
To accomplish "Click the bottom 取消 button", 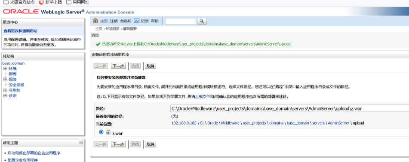I will (x=150, y=144).
